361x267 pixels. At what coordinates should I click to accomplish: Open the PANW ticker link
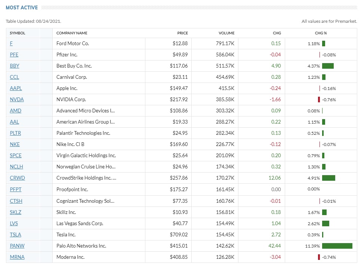[17, 246]
